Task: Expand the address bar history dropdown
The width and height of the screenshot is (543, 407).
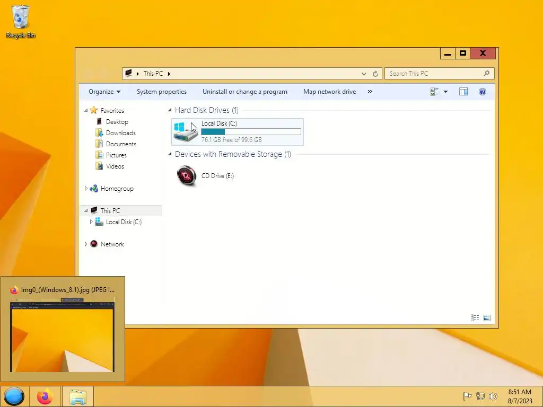Action: tap(364, 74)
